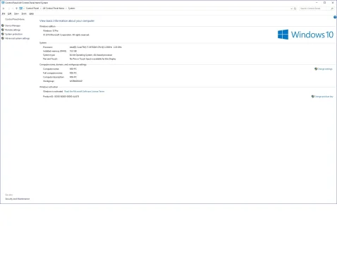Image resolution: width=337 pixels, height=271 pixels.
Task: Click the shield icon beside Change product key
Action: 312,97
